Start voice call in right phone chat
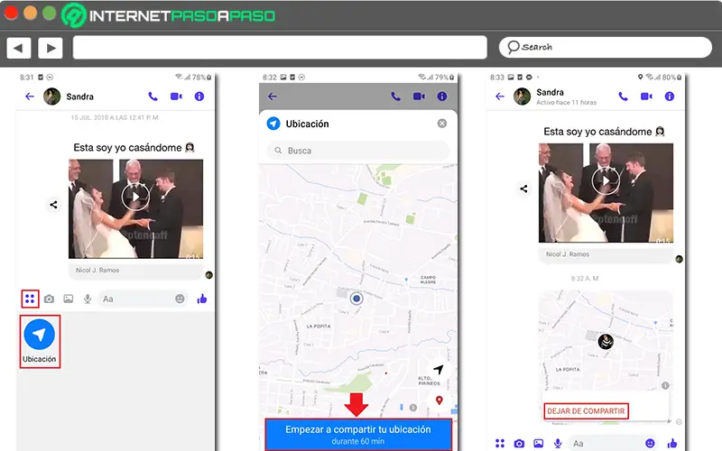This screenshot has height=451, width=722. pyautogui.click(x=623, y=97)
